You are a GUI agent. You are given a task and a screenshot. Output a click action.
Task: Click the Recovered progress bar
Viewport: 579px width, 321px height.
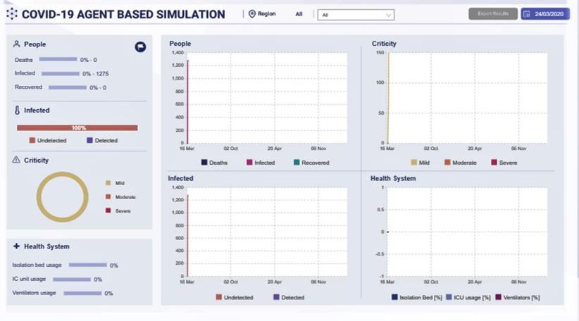pyautogui.click(x=68, y=87)
